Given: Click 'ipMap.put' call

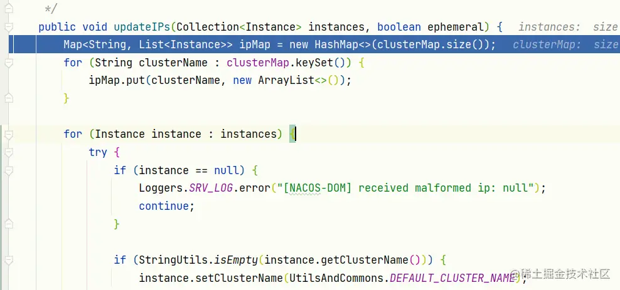Looking at the screenshot, I should (117, 81).
